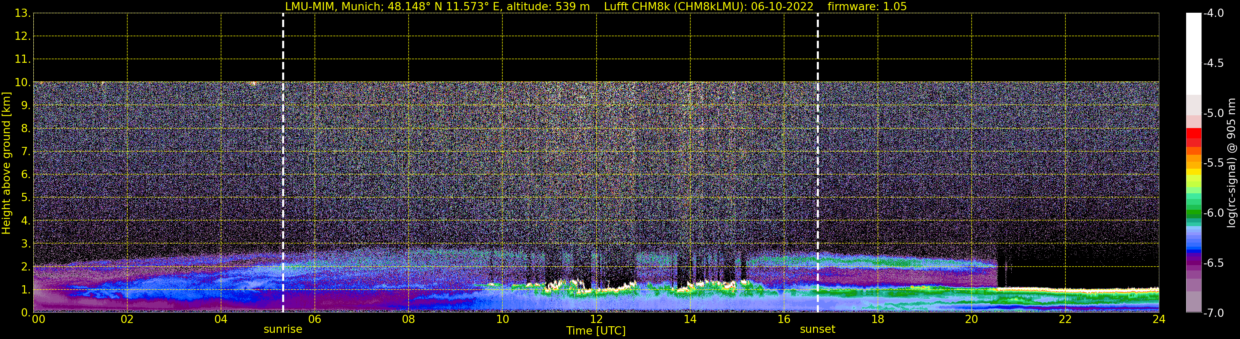
Task: Select the 22 hour tick on the time axis
Action: click(1065, 319)
